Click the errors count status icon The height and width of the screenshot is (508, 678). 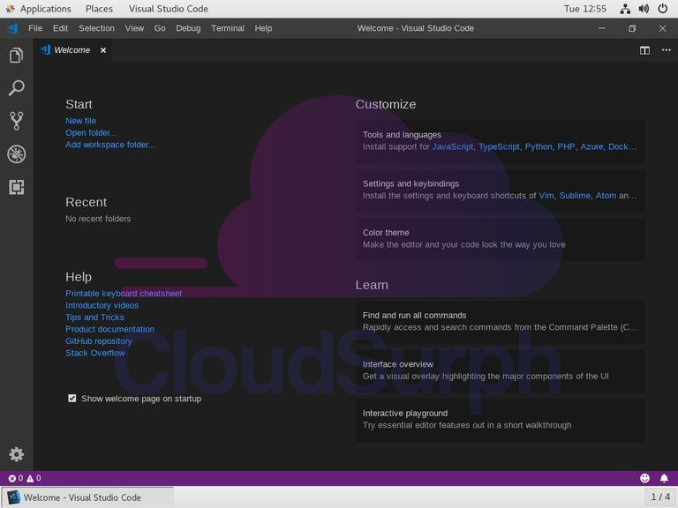click(16, 478)
